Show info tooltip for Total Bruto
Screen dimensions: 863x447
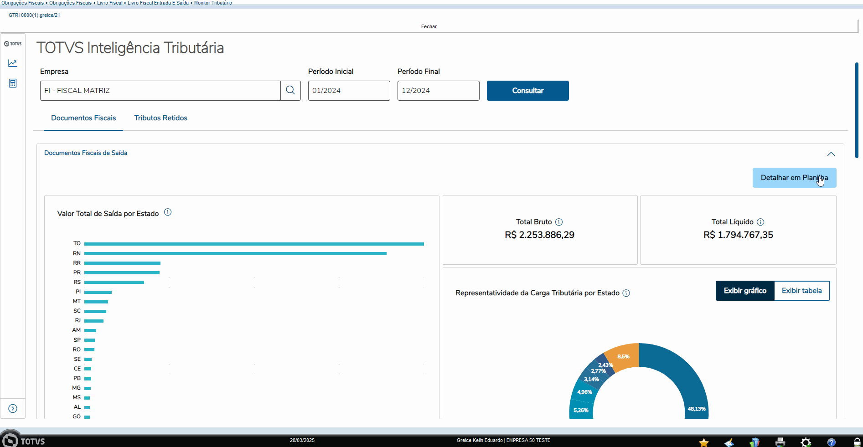[559, 222]
